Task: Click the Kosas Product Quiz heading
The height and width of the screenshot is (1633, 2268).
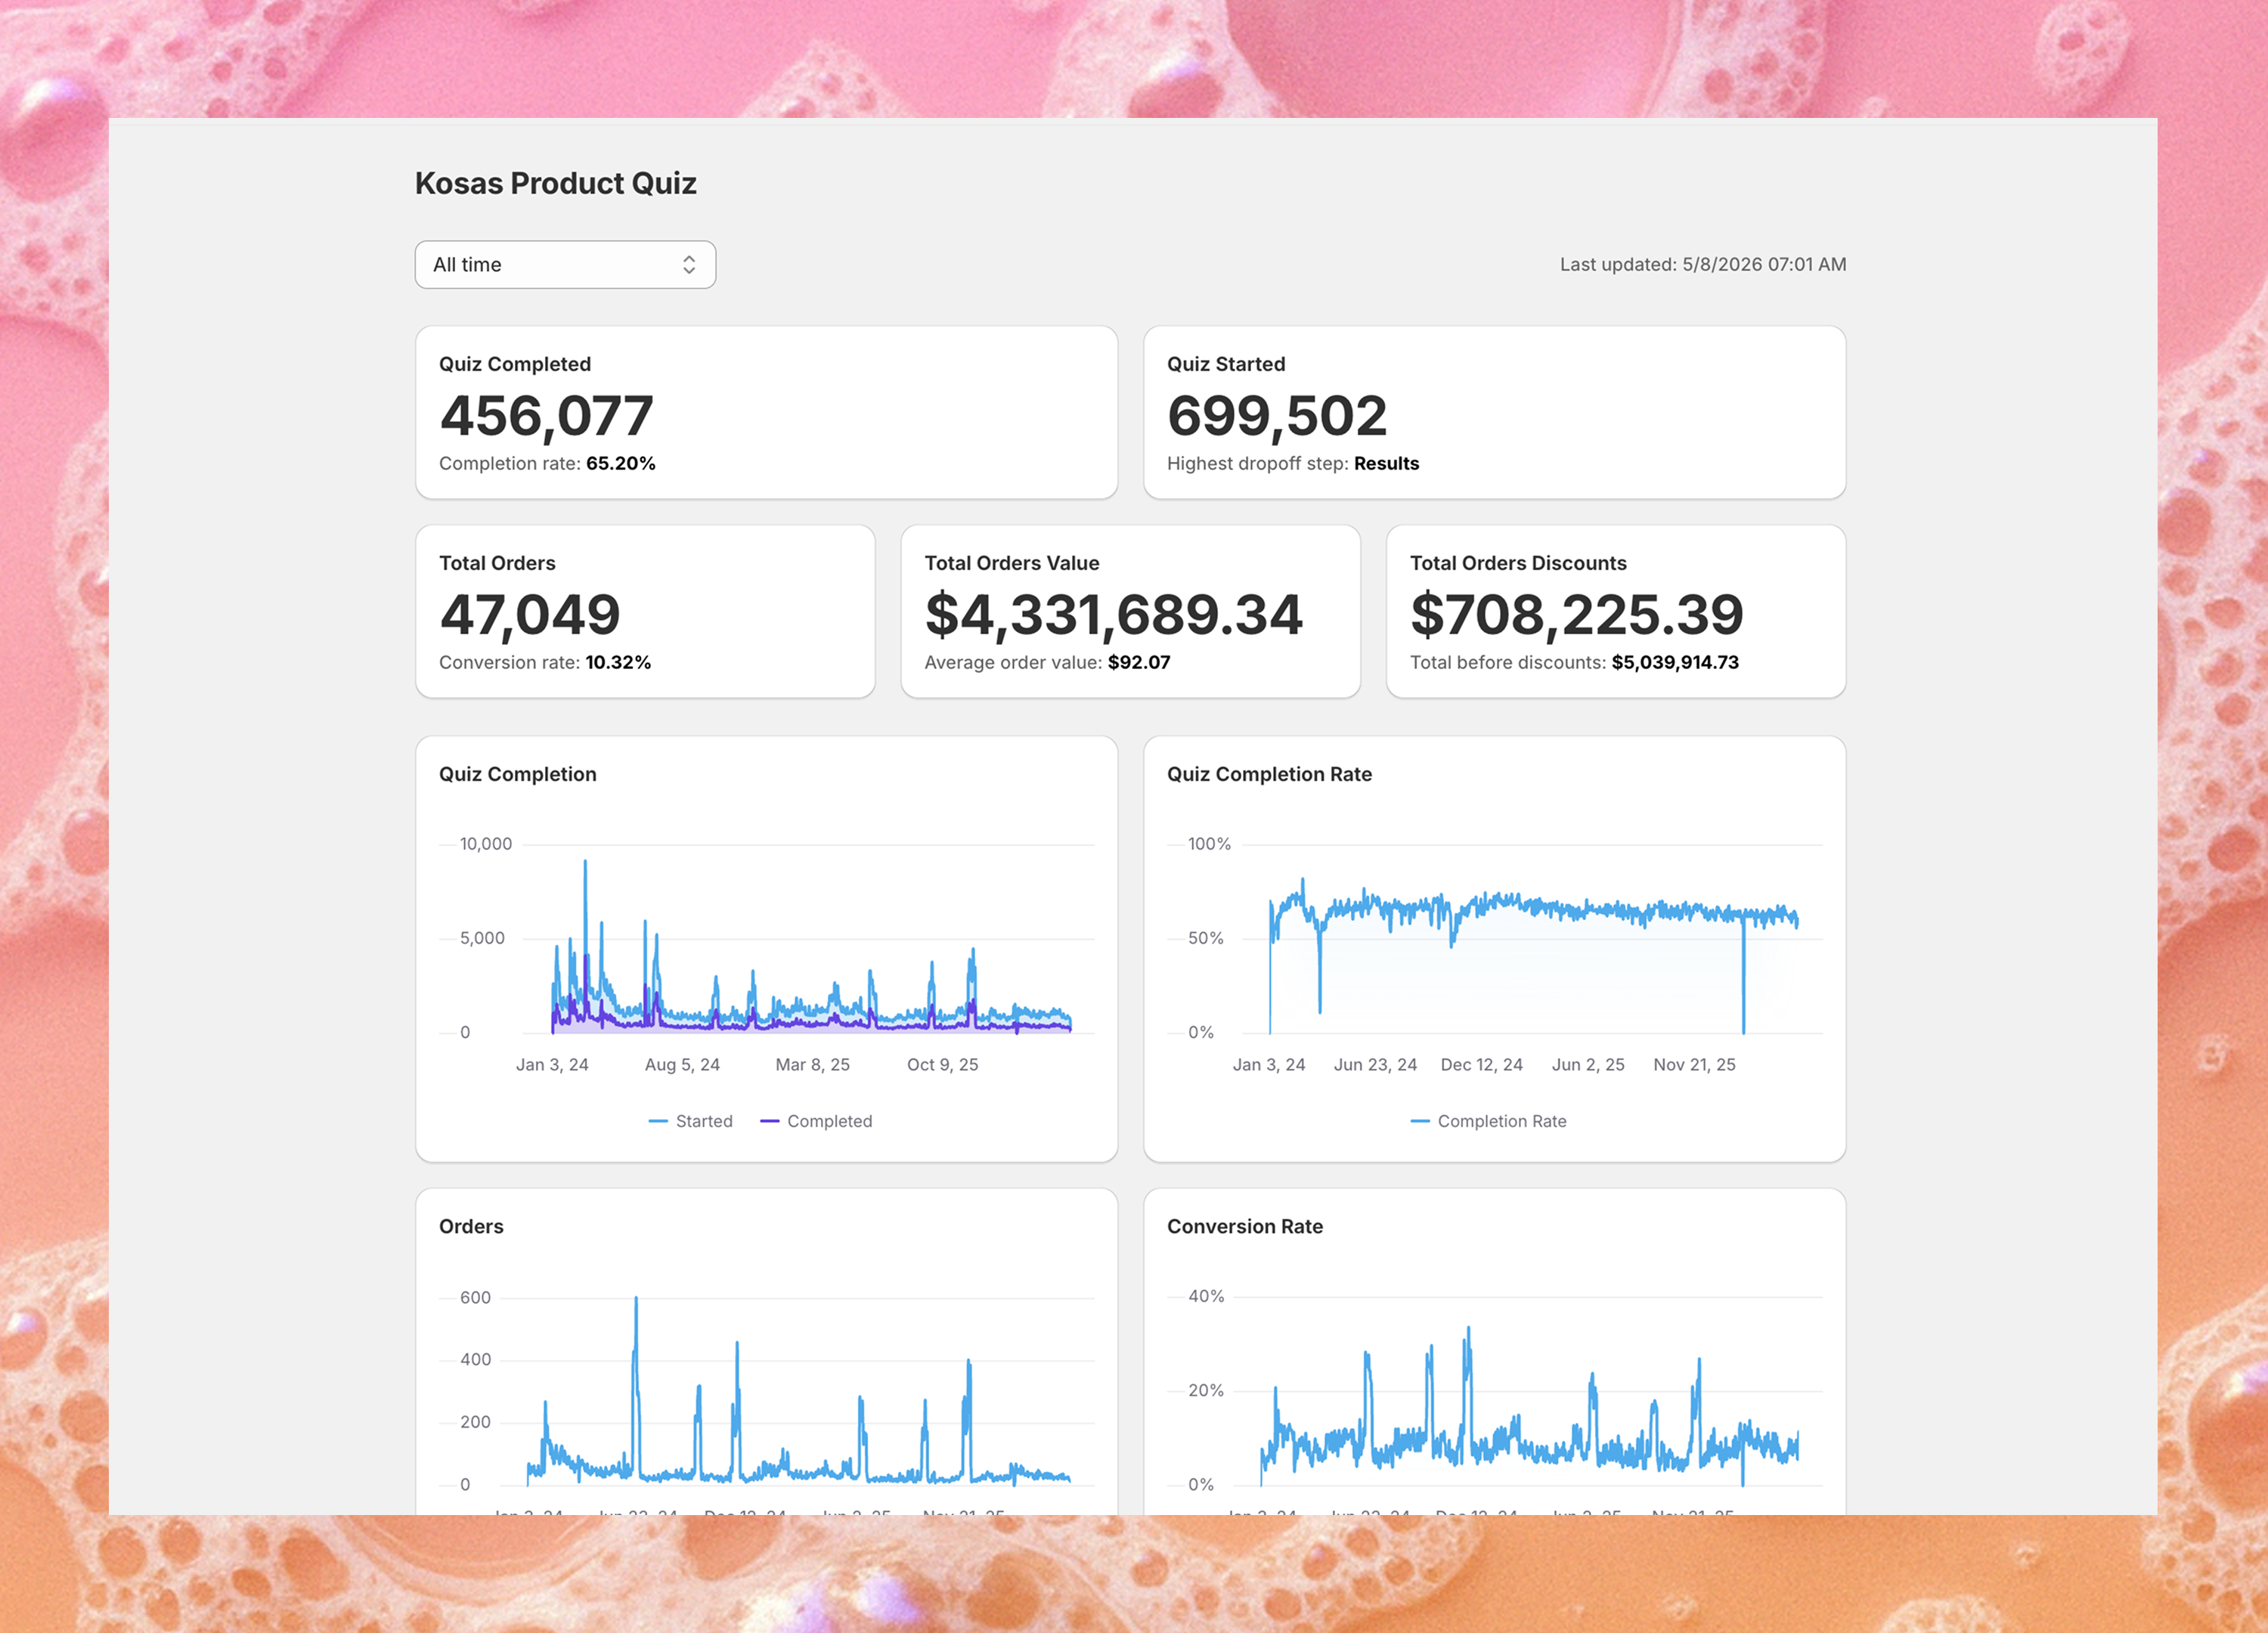Action: [556, 183]
